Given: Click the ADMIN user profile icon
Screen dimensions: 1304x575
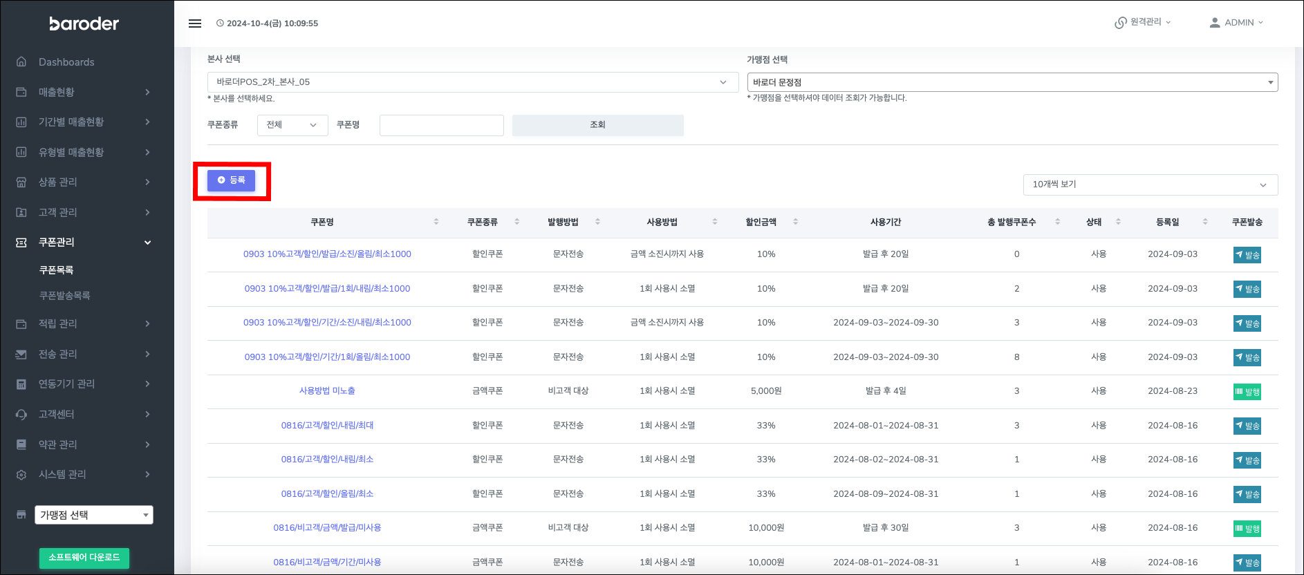Looking at the screenshot, I should (x=1214, y=23).
